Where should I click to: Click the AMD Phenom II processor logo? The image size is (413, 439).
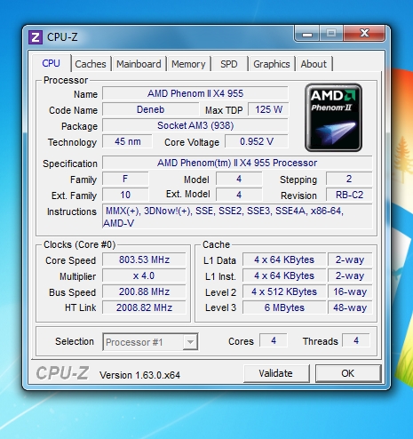point(333,117)
